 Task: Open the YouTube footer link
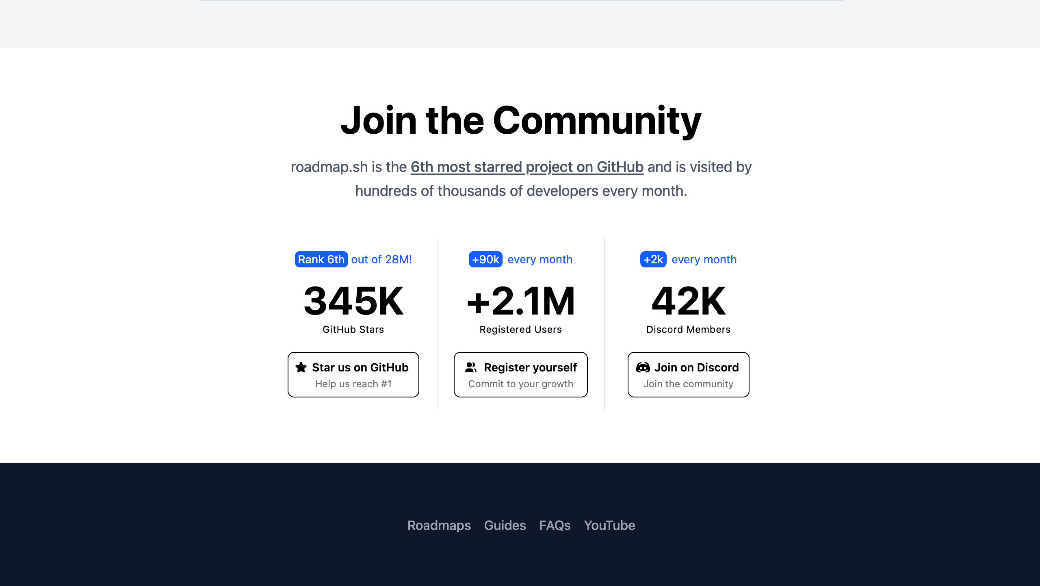coord(609,525)
